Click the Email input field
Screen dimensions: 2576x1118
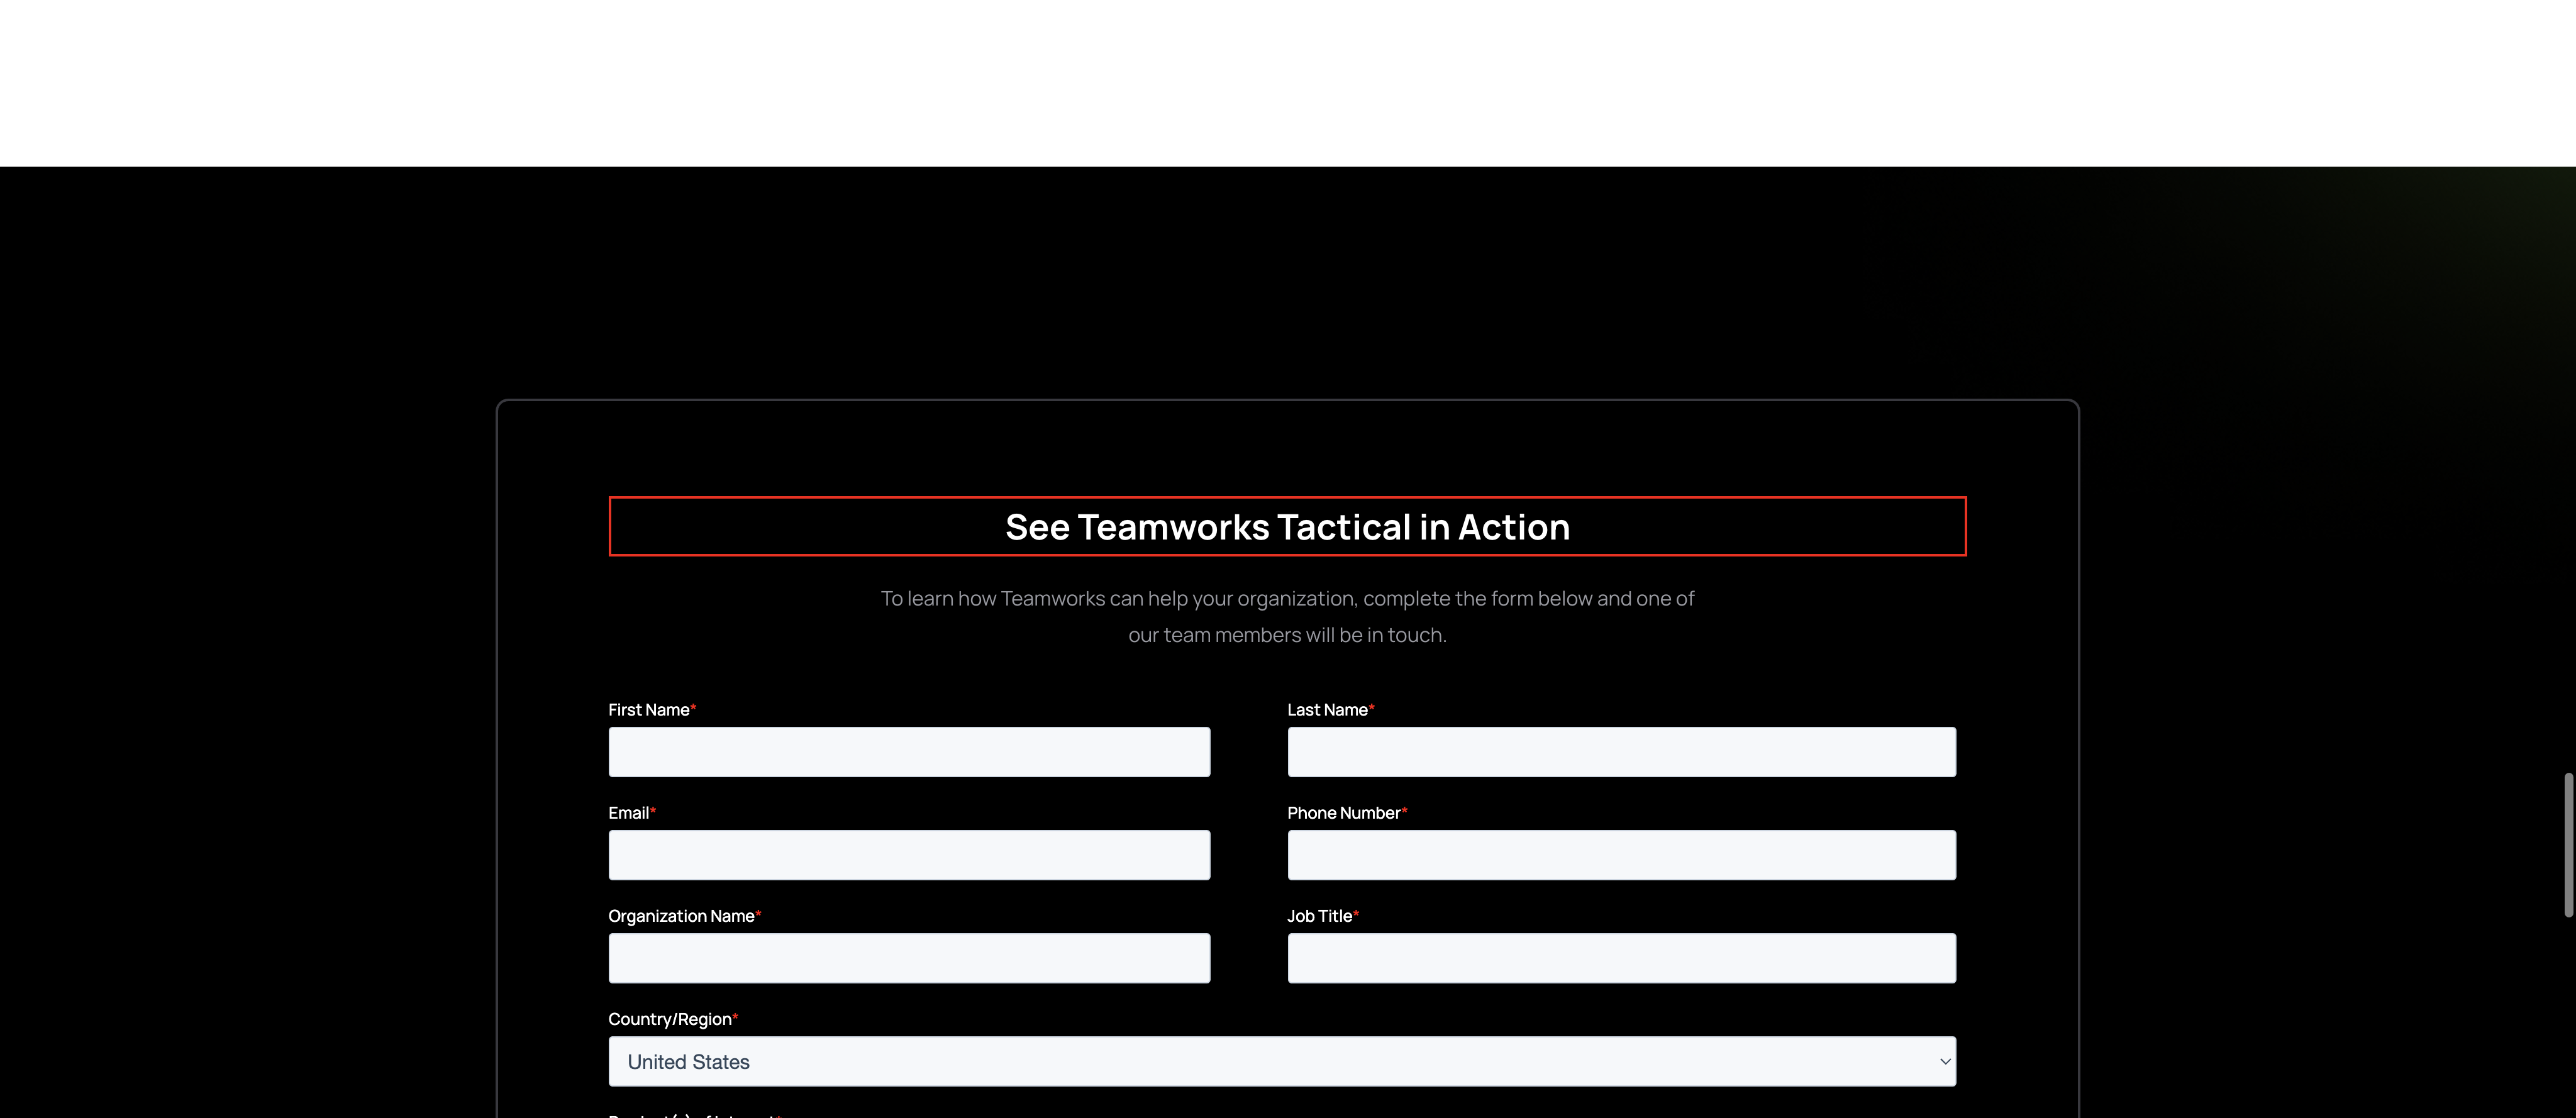(x=908, y=855)
